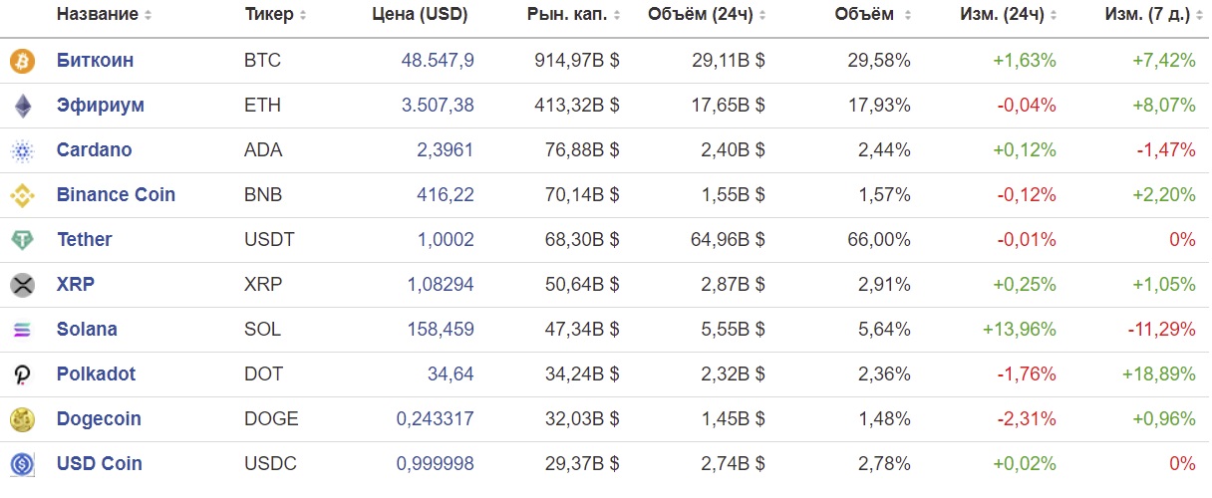This screenshot has width=1212, height=498.
Task: Click the Cardano dotted logo icon
Action: tap(22, 151)
